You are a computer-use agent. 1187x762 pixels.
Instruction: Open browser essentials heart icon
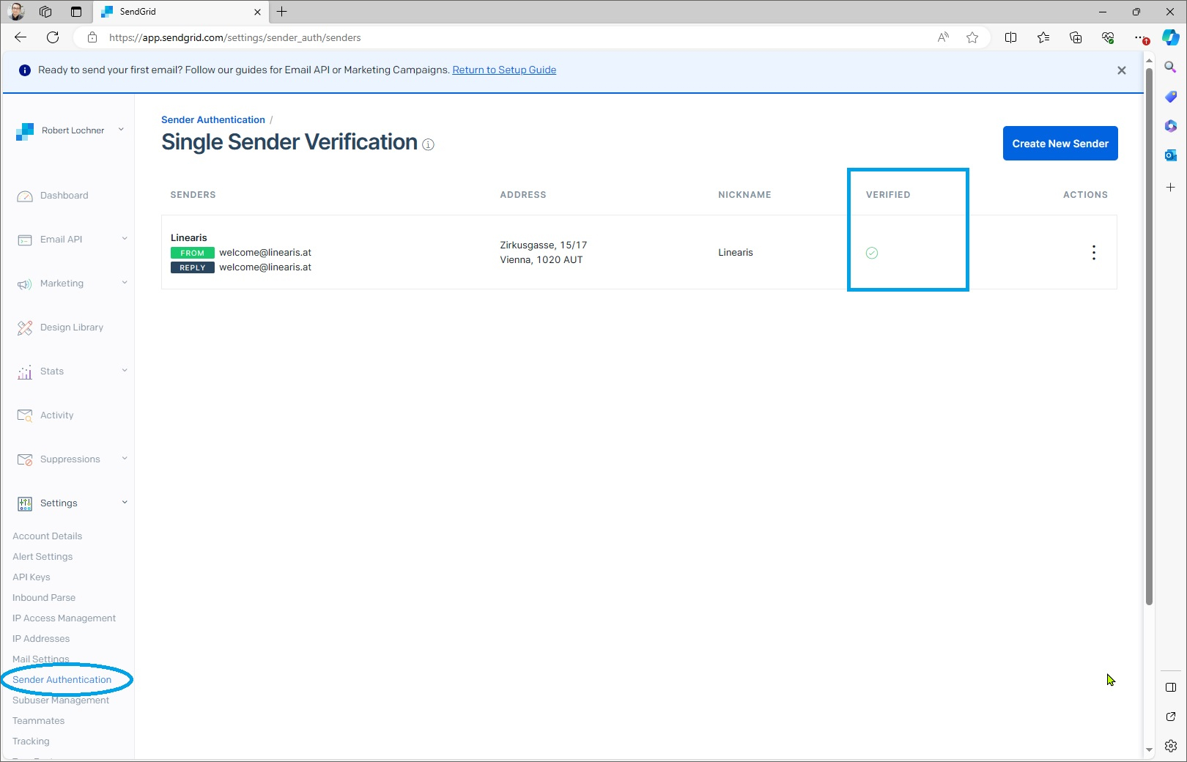[x=1107, y=37]
